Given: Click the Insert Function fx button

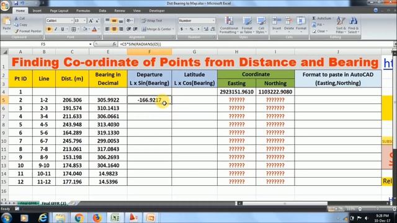Looking at the screenshot, I should (114, 44).
